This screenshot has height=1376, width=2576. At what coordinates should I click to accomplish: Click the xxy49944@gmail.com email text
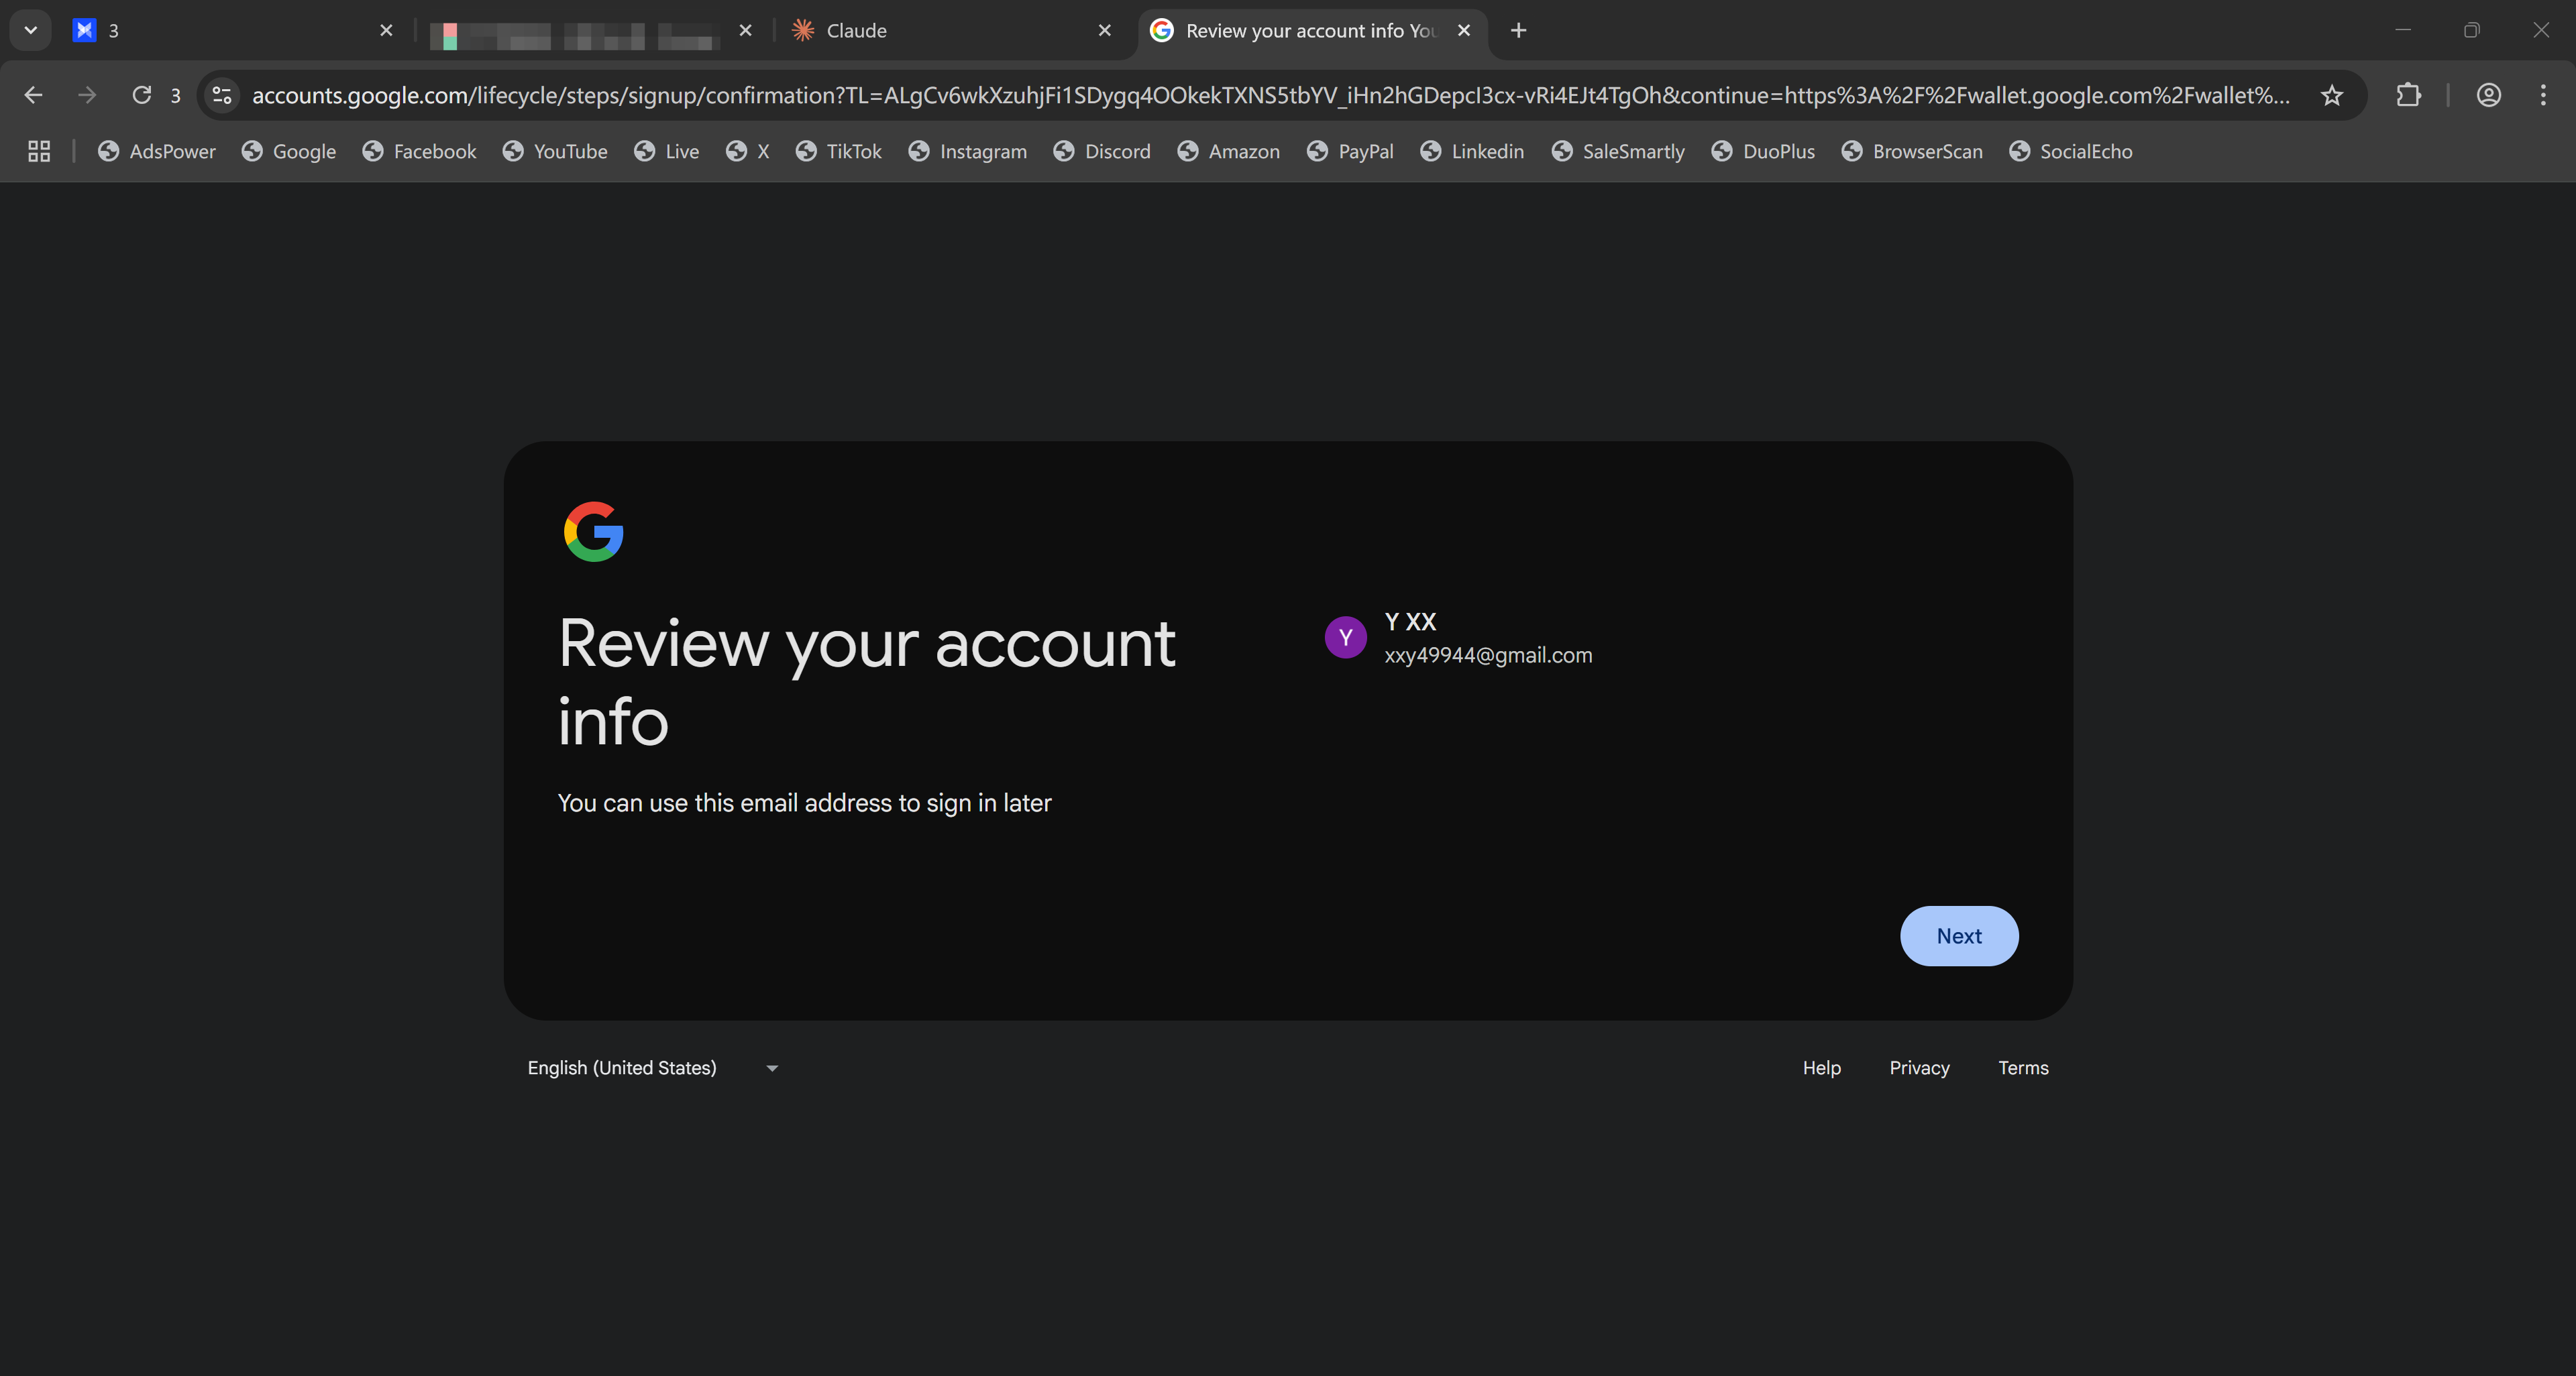coord(1488,654)
